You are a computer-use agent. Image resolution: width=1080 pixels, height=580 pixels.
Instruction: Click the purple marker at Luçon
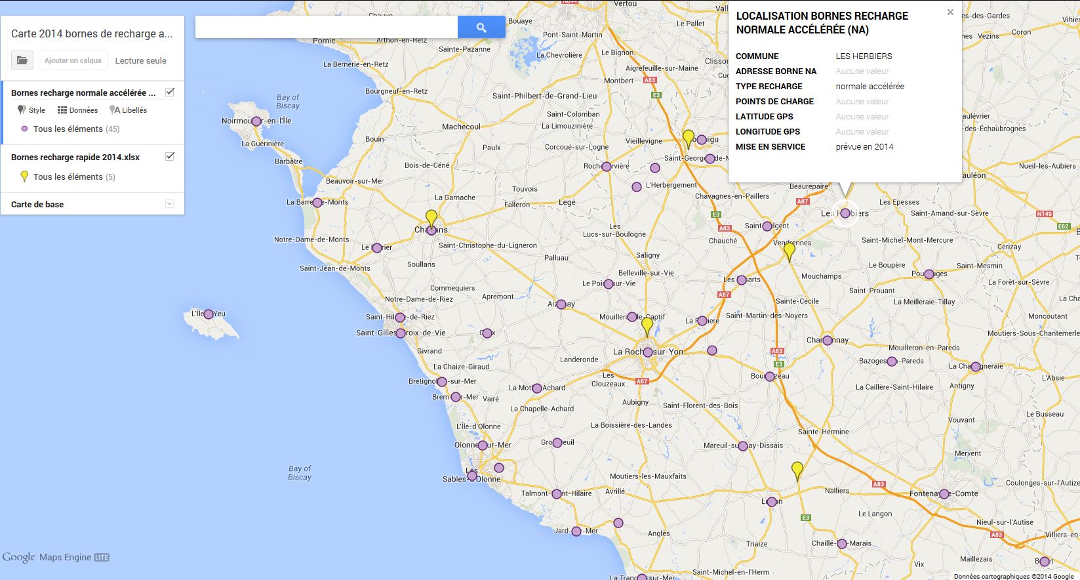[770, 502]
